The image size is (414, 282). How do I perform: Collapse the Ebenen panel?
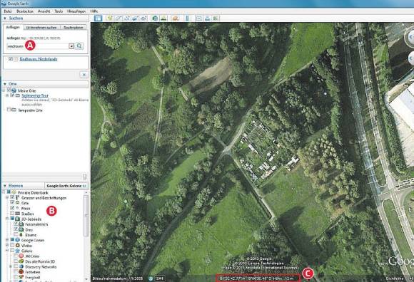5,186
